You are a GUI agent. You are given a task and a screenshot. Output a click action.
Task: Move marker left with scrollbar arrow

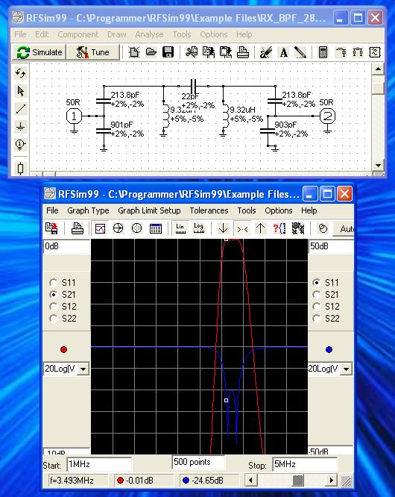(x=250, y=480)
